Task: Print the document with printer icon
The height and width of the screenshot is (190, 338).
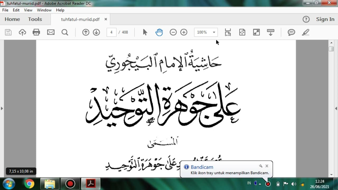Action: click(36, 32)
